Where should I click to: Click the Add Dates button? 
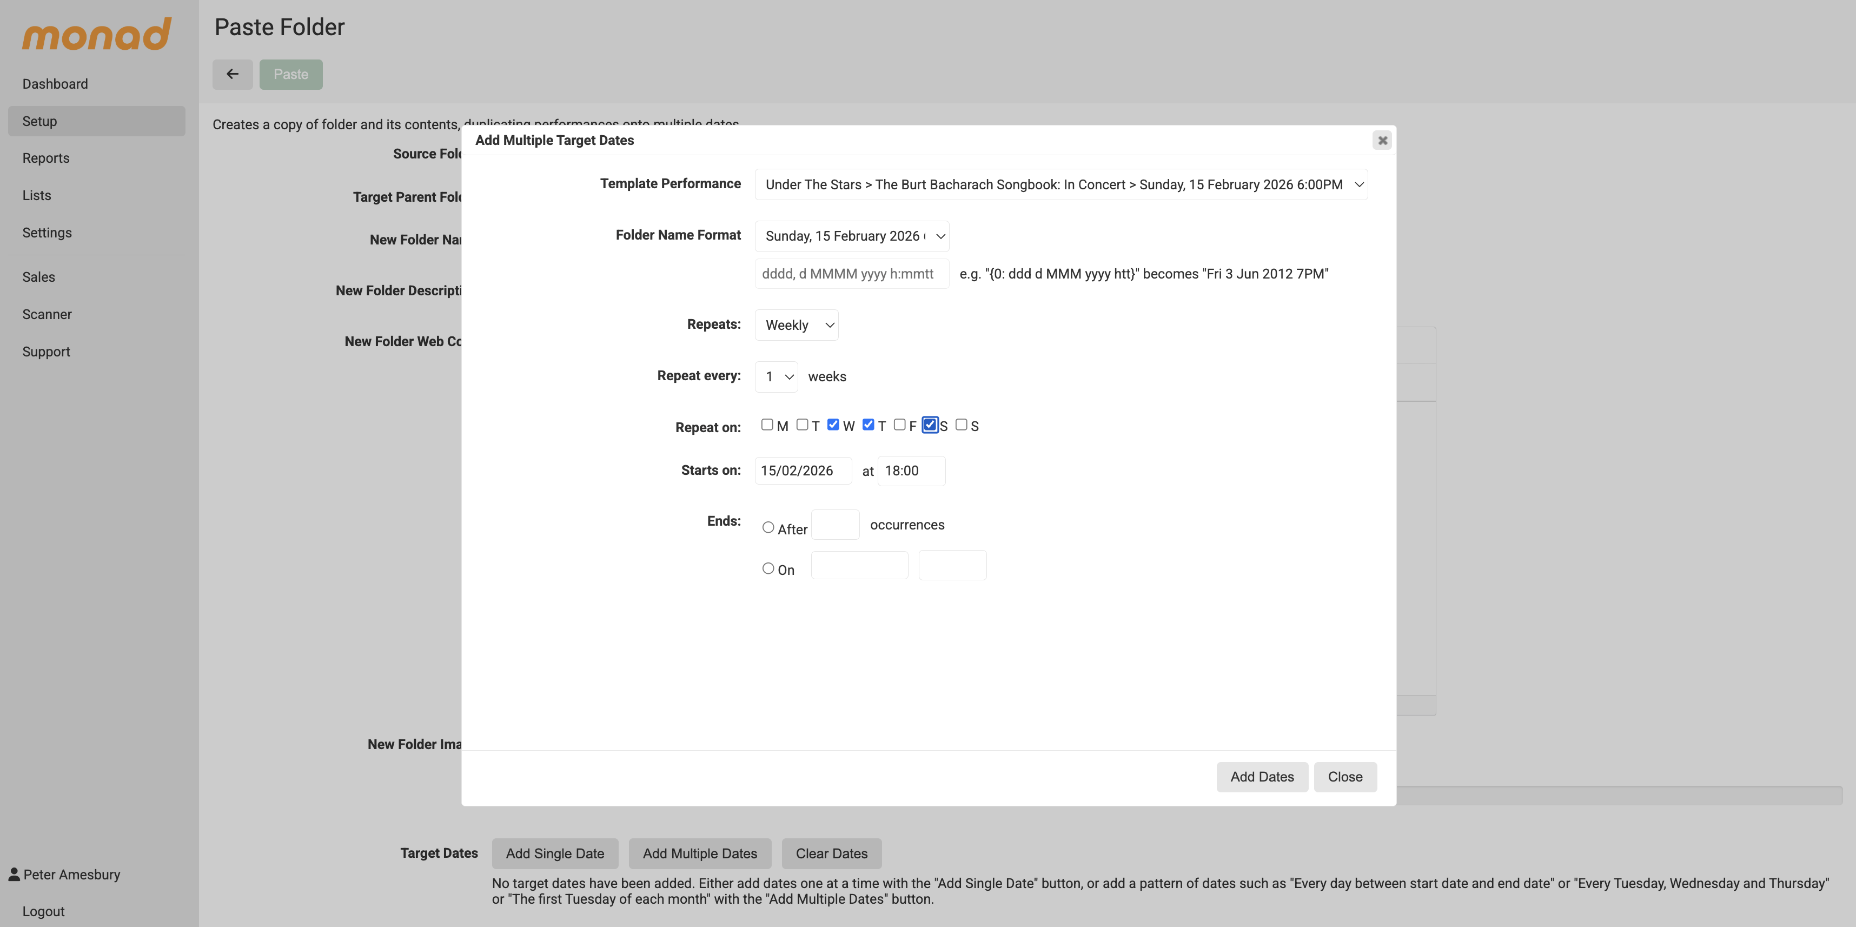(x=1262, y=776)
